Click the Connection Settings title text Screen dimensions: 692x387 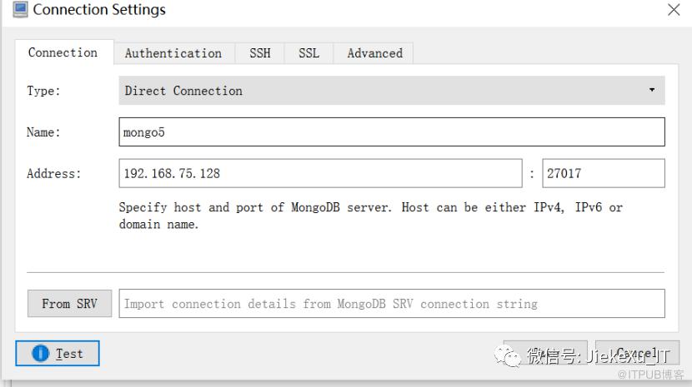(x=99, y=10)
